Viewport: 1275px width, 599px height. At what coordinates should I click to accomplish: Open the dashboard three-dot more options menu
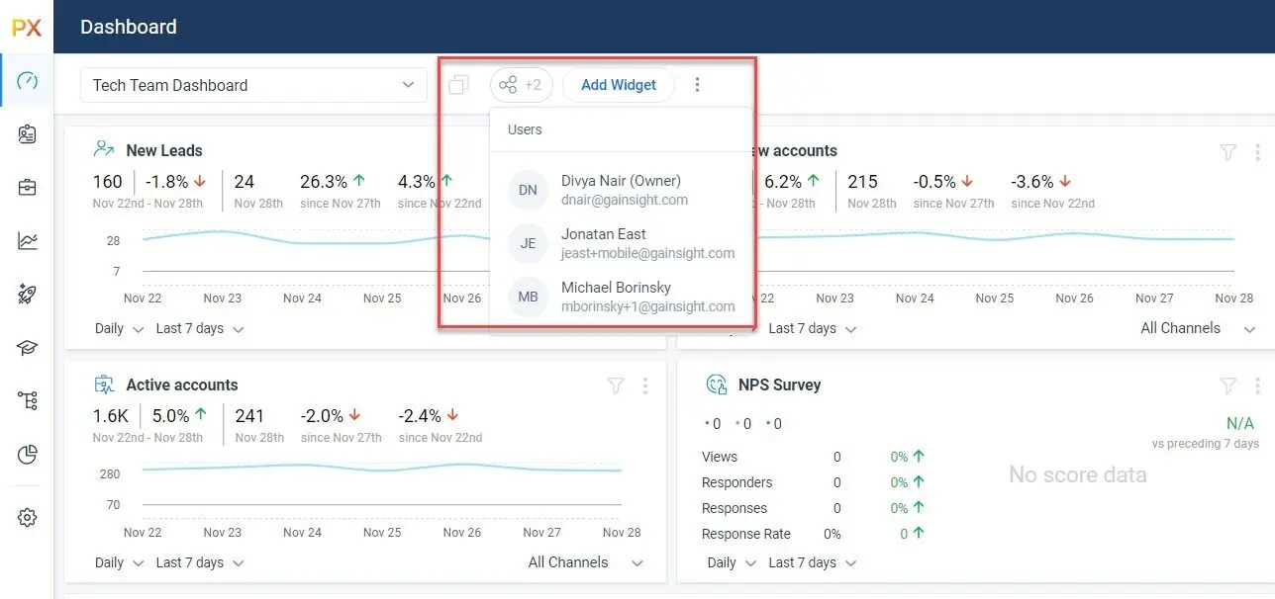[697, 85]
